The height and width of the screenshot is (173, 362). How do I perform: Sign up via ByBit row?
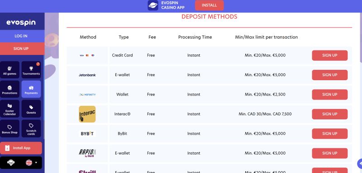tap(330, 133)
